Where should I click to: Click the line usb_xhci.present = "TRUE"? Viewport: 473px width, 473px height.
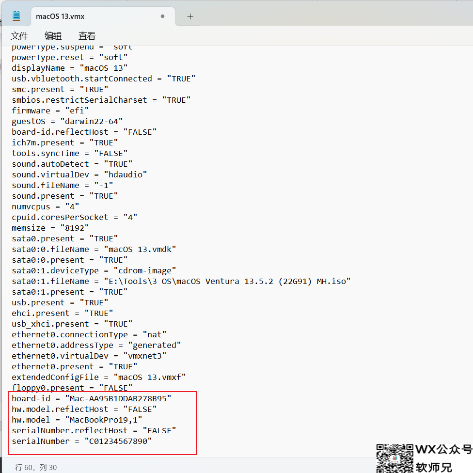(x=72, y=324)
